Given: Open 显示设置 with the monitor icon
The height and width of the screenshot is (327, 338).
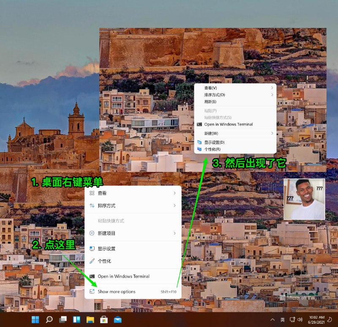Looking at the screenshot, I should click(106, 249).
